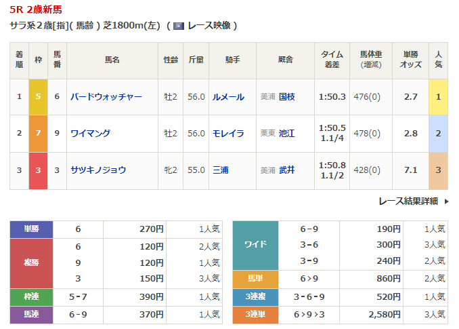
Task: Open trainer 池江 stable page
Action: coord(286,134)
